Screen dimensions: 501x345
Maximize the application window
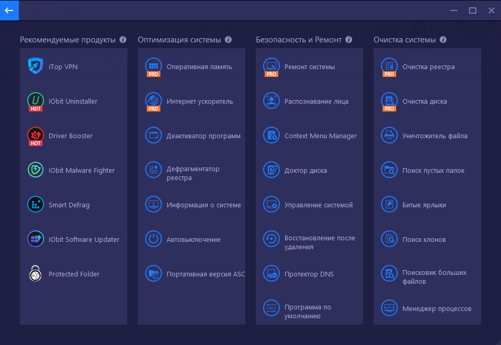pyautogui.click(x=473, y=10)
